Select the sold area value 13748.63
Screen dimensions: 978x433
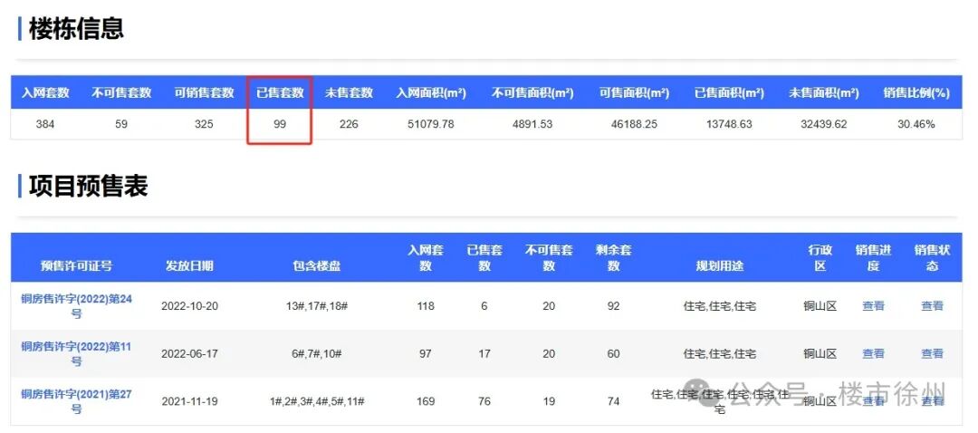point(729,124)
